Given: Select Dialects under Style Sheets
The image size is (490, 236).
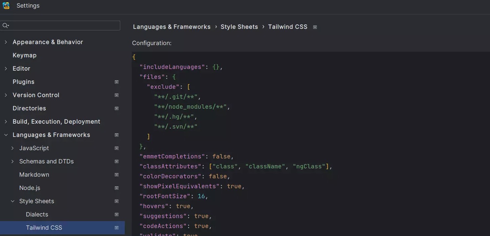Looking at the screenshot, I should pos(37,214).
